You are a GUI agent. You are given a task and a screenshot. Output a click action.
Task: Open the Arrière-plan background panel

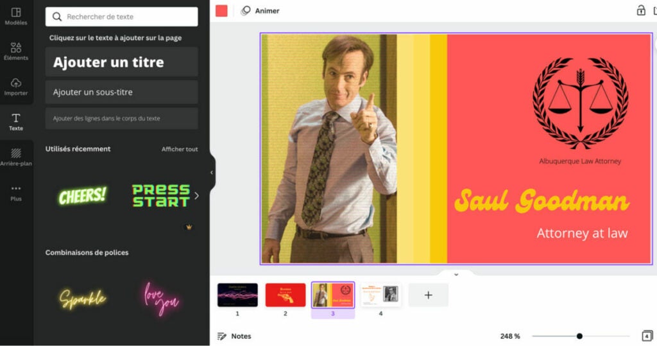[x=16, y=157]
